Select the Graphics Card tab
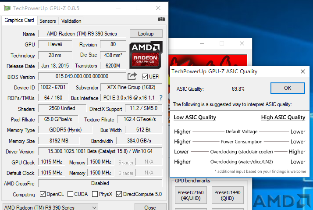The image size is (313, 210). point(19,20)
